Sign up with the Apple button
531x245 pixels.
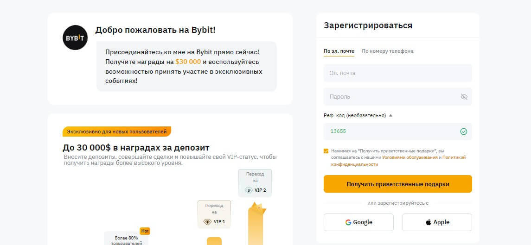437,222
